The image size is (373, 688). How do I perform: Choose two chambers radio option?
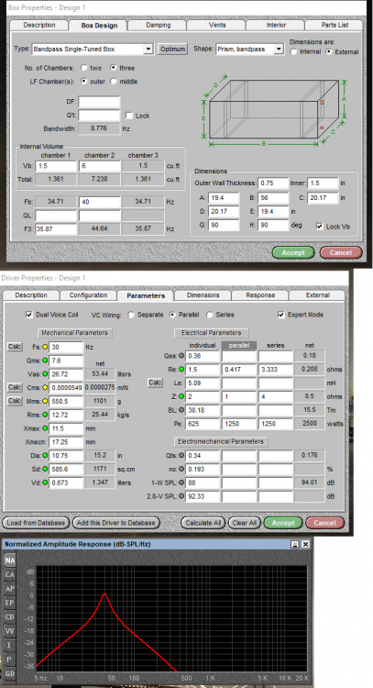point(83,68)
